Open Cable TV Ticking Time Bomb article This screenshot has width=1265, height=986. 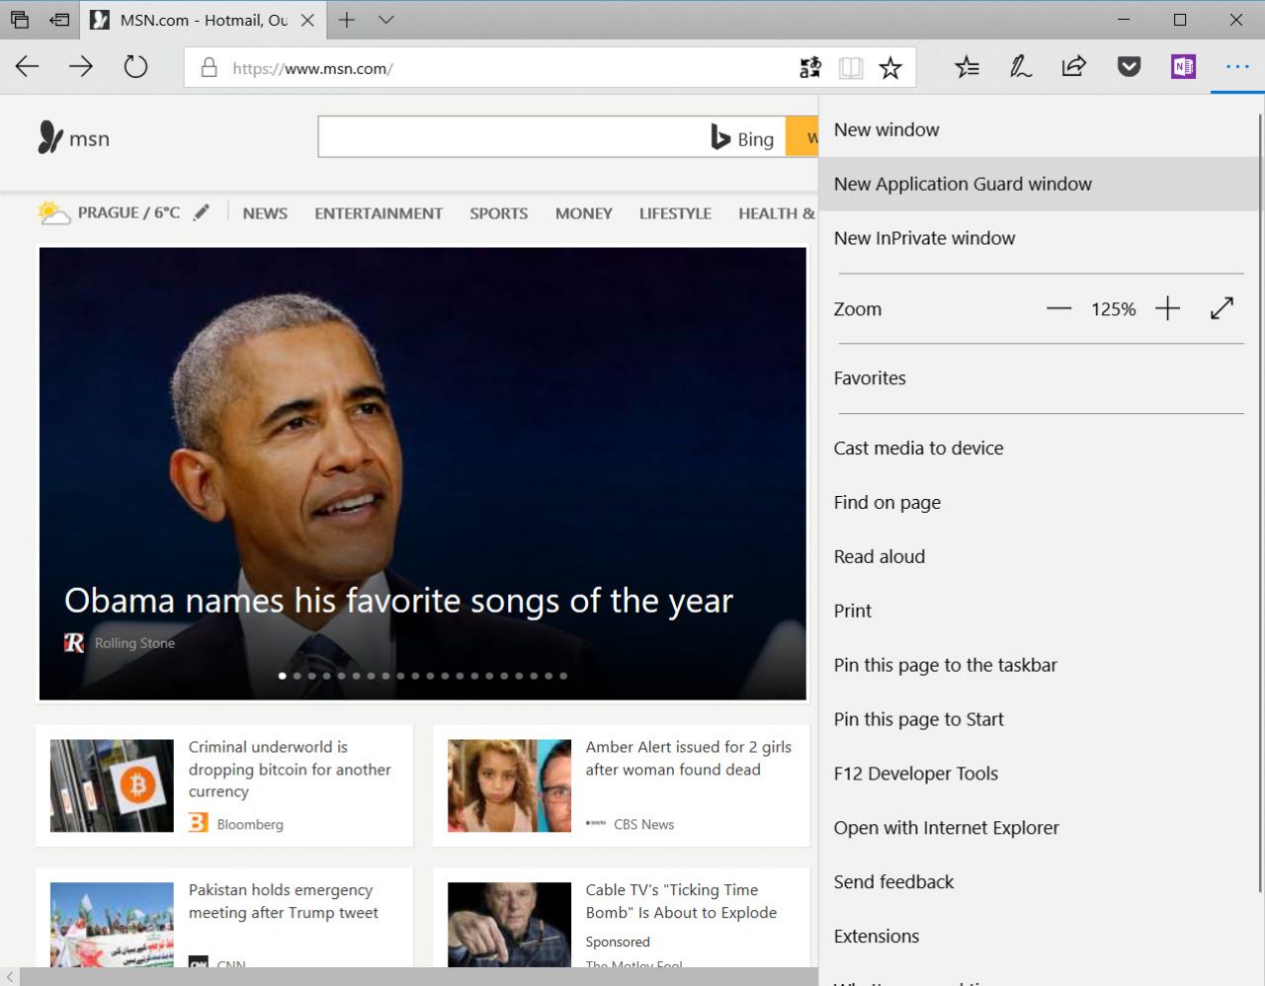click(x=681, y=901)
